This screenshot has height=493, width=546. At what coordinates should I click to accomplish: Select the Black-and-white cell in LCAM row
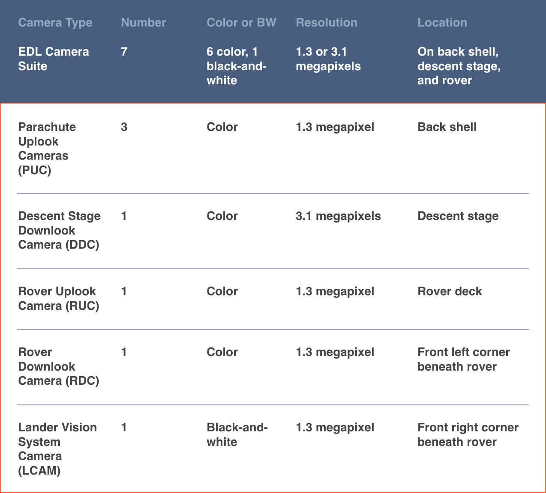click(237, 435)
